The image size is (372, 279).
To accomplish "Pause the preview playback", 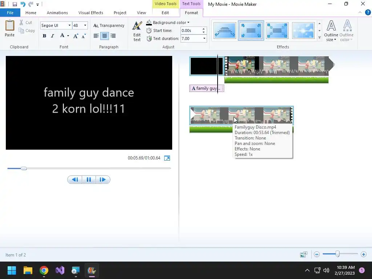I will 89,179.
